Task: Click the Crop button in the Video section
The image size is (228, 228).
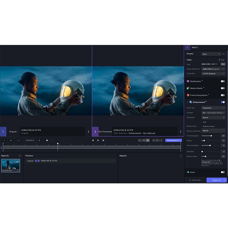Action: (x=222, y=60)
